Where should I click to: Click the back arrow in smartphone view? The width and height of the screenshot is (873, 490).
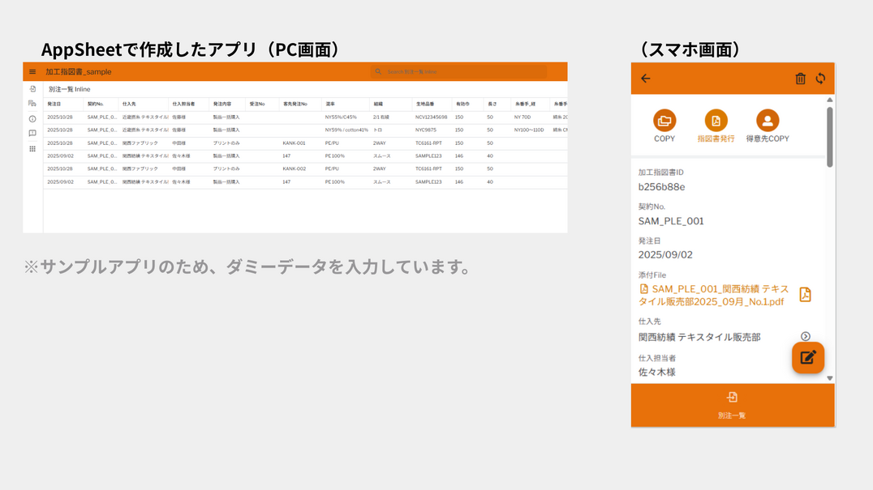click(646, 79)
